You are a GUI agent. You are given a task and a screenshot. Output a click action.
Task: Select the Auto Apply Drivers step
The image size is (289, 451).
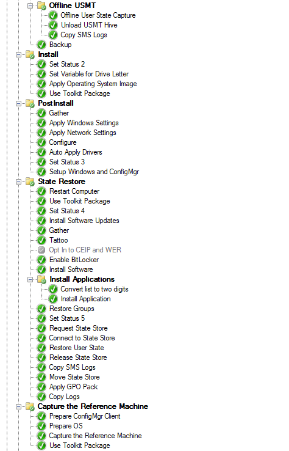pyautogui.click(x=76, y=152)
